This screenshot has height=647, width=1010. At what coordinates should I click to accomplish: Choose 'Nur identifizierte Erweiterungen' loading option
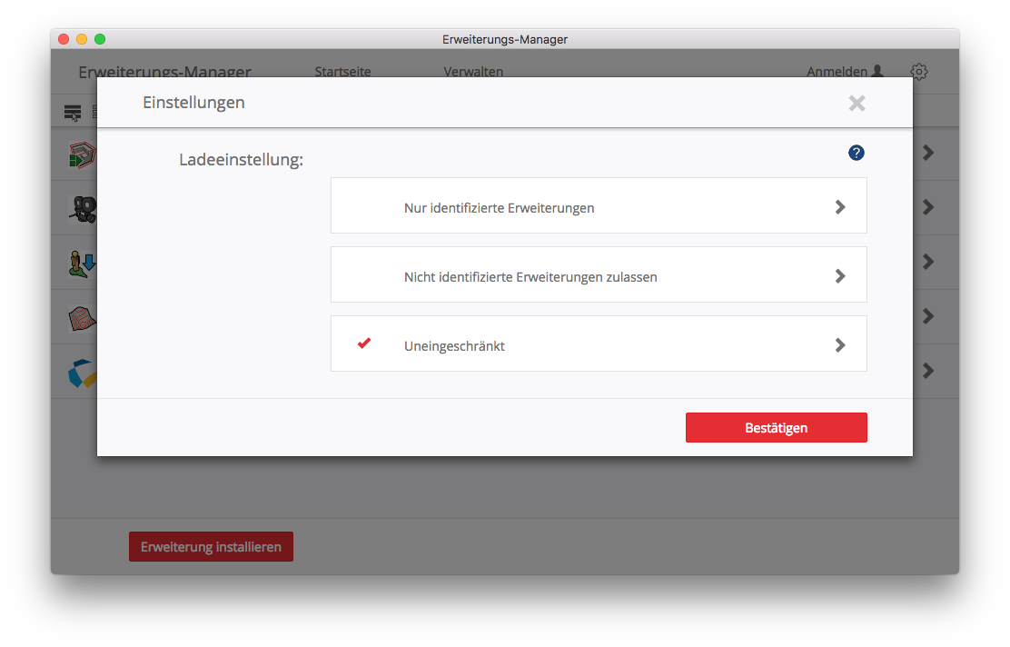coord(499,208)
